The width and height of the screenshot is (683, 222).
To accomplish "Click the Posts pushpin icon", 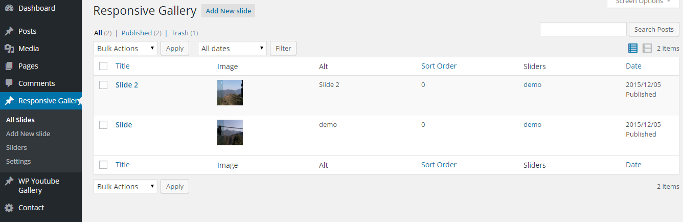I will point(9,31).
